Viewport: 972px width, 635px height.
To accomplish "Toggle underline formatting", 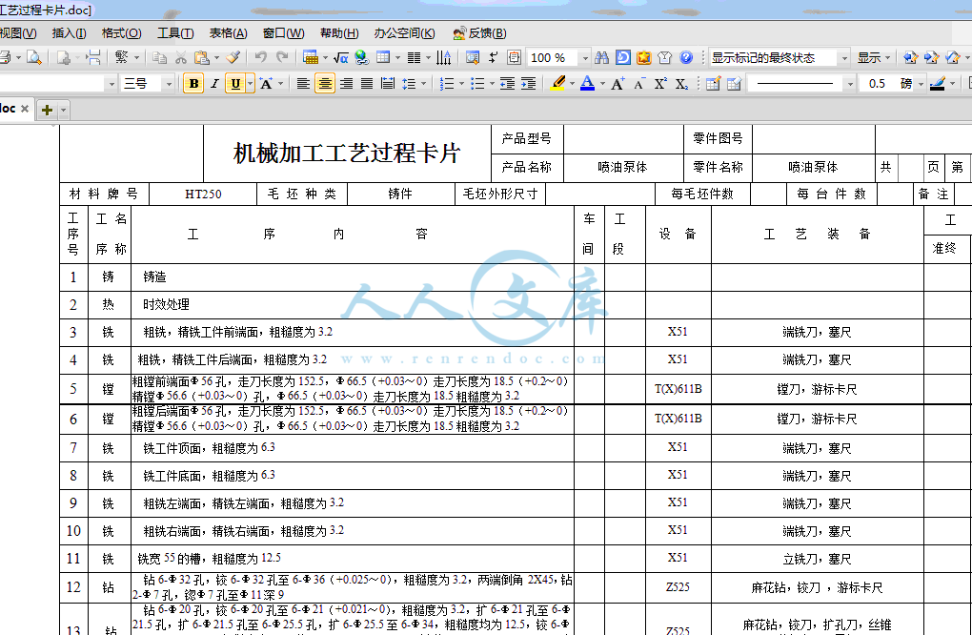I will (235, 84).
